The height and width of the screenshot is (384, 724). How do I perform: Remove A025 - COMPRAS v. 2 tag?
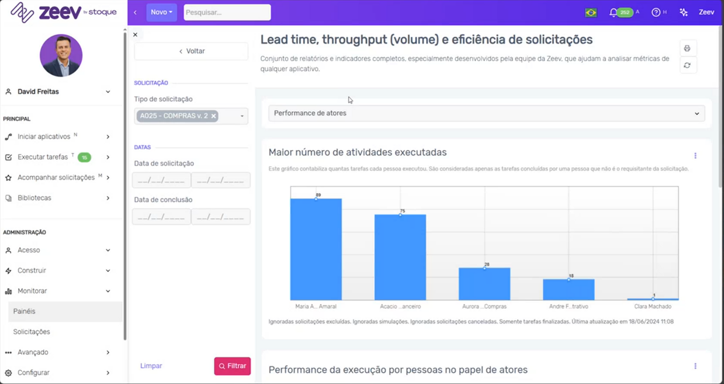[x=214, y=116]
